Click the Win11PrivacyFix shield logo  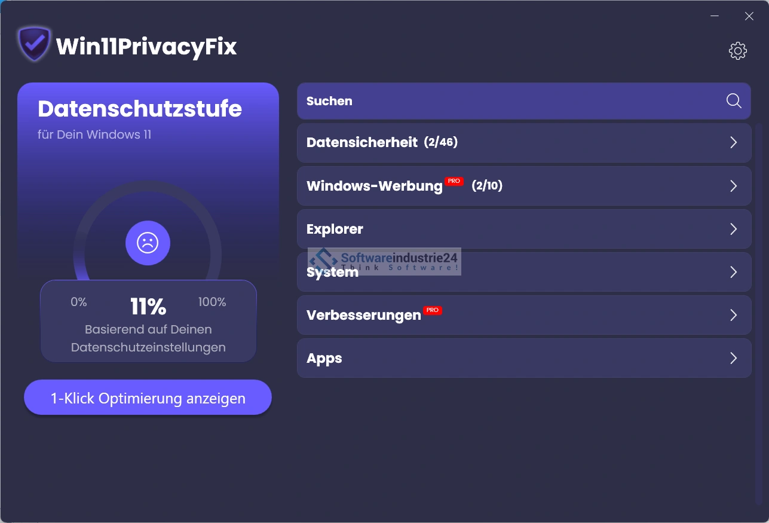coord(34,44)
